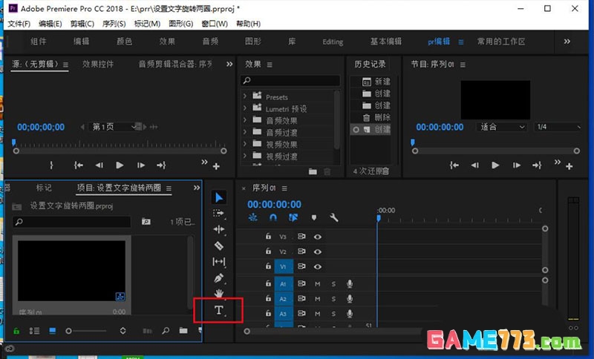Click the find-by-bin icon beside project search
The height and width of the screenshot is (359, 594).
pyautogui.click(x=146, y=221)
